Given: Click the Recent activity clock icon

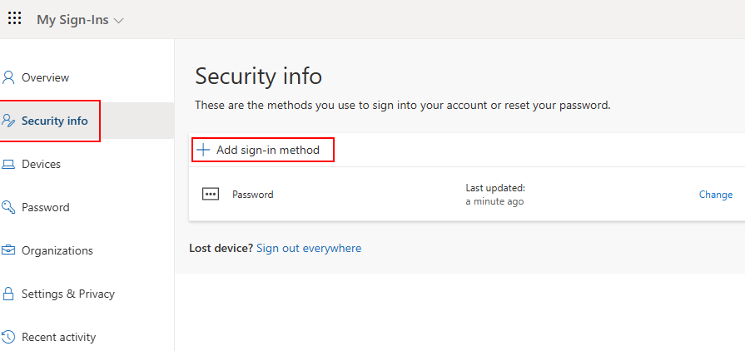Looking at the screenshot, I should click(x=8, y=337).
